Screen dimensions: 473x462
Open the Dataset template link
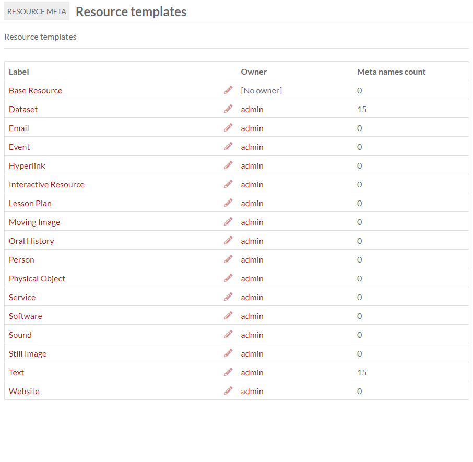click(x=23, y=110)
